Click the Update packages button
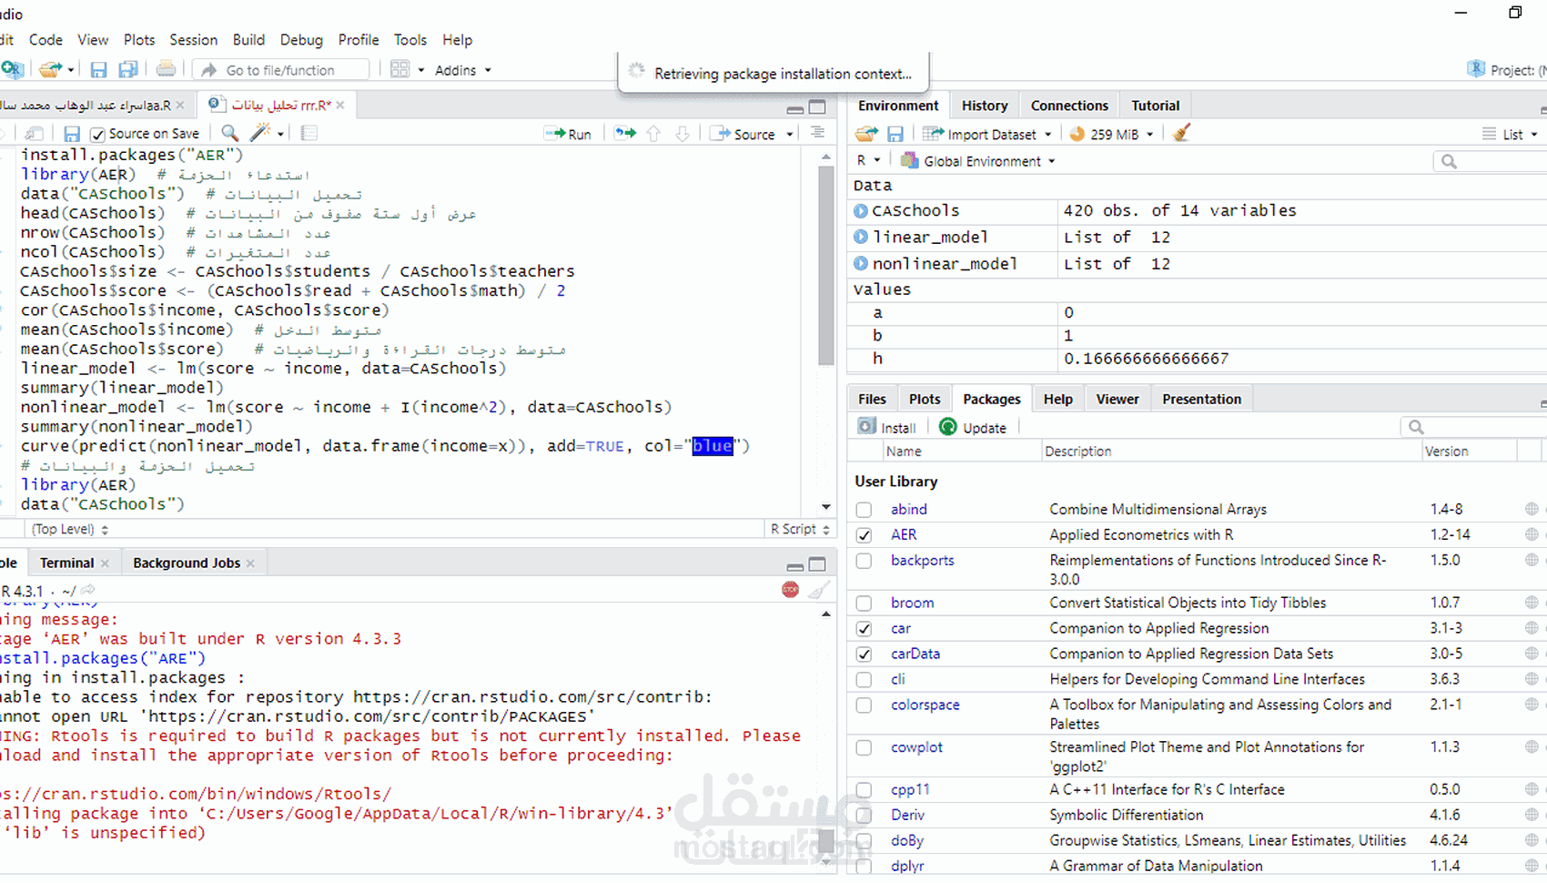The width and height of the screenshot is (1547, 883). coord(973,427)
